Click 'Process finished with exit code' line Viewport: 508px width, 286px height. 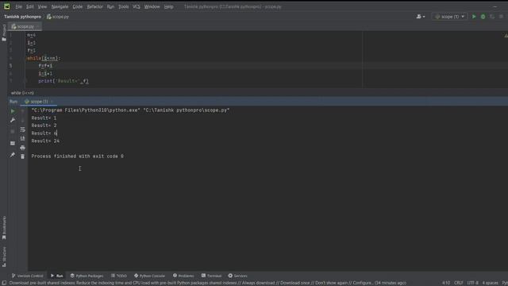[78, 157]
